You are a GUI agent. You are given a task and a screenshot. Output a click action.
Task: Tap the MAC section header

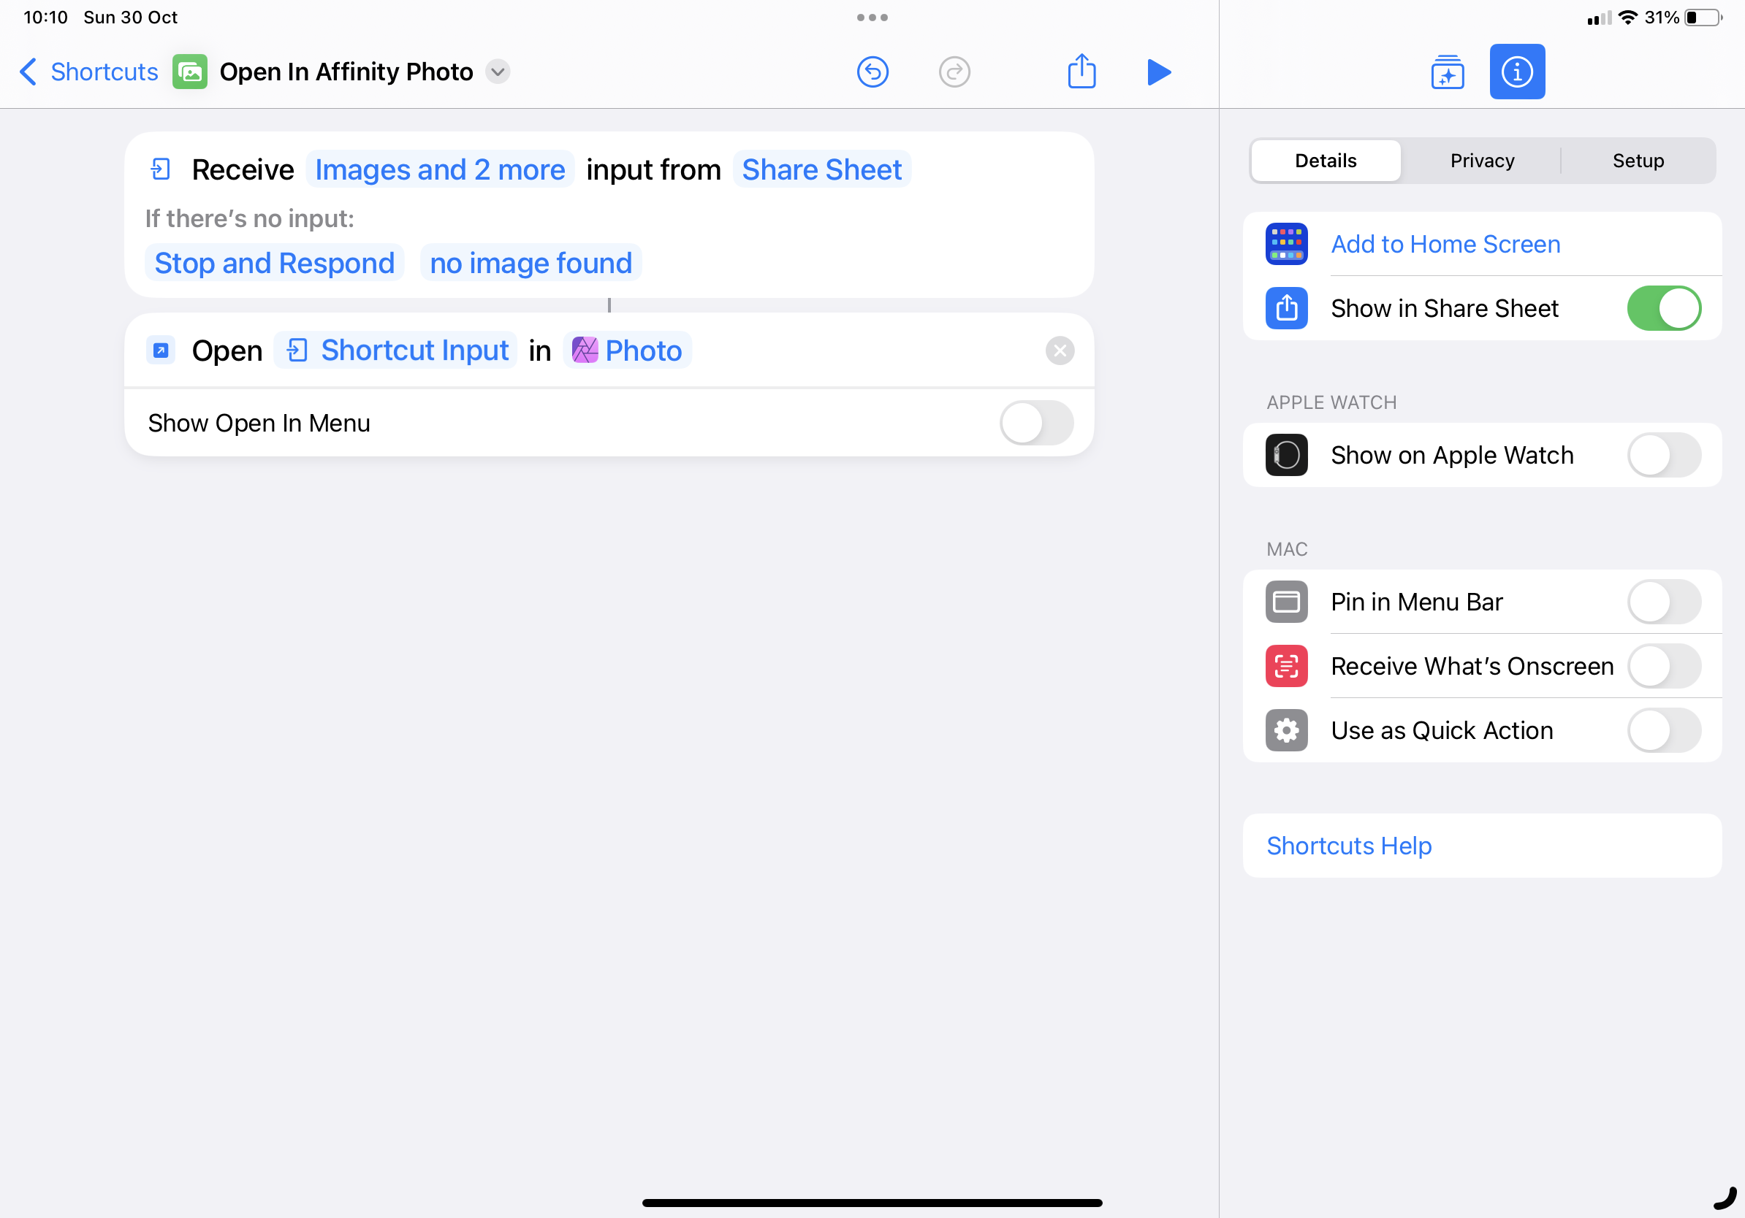coord(1286,549)
